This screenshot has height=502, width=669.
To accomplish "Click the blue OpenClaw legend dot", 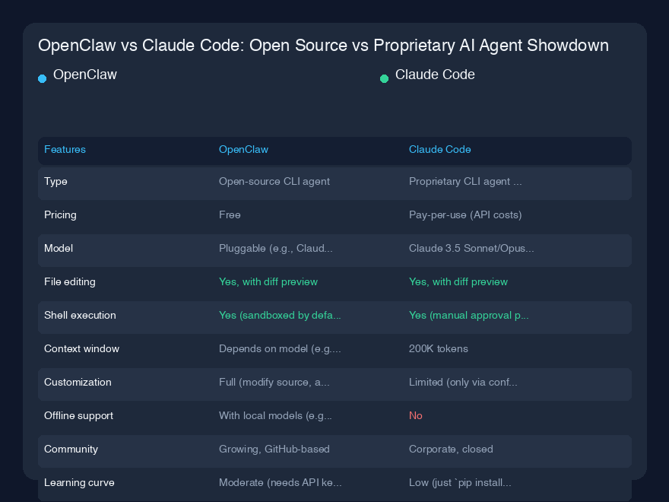I will click(43, 78).
